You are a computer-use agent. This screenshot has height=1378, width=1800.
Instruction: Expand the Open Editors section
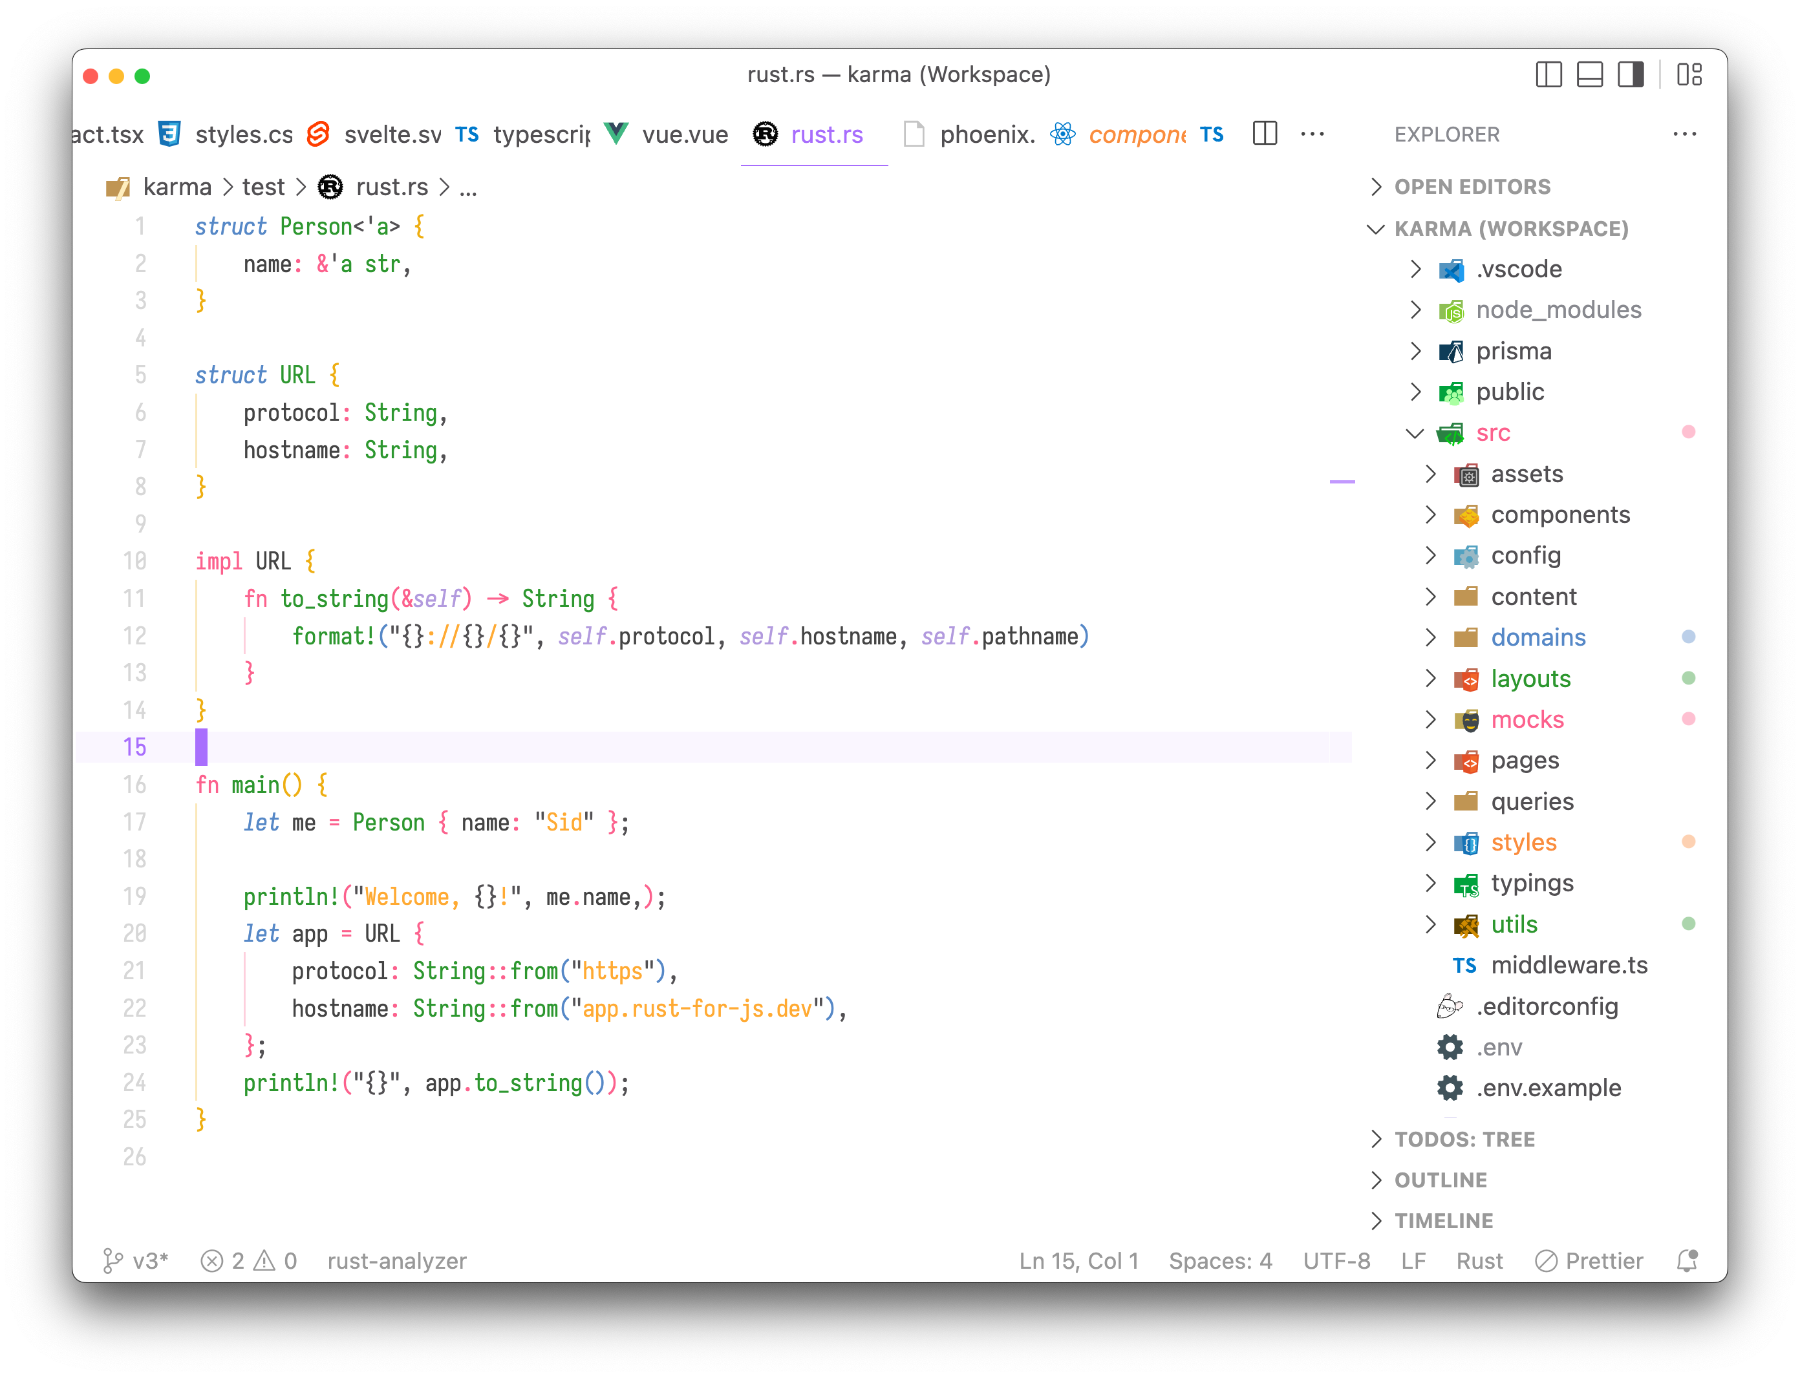[x=1472, y=187]
